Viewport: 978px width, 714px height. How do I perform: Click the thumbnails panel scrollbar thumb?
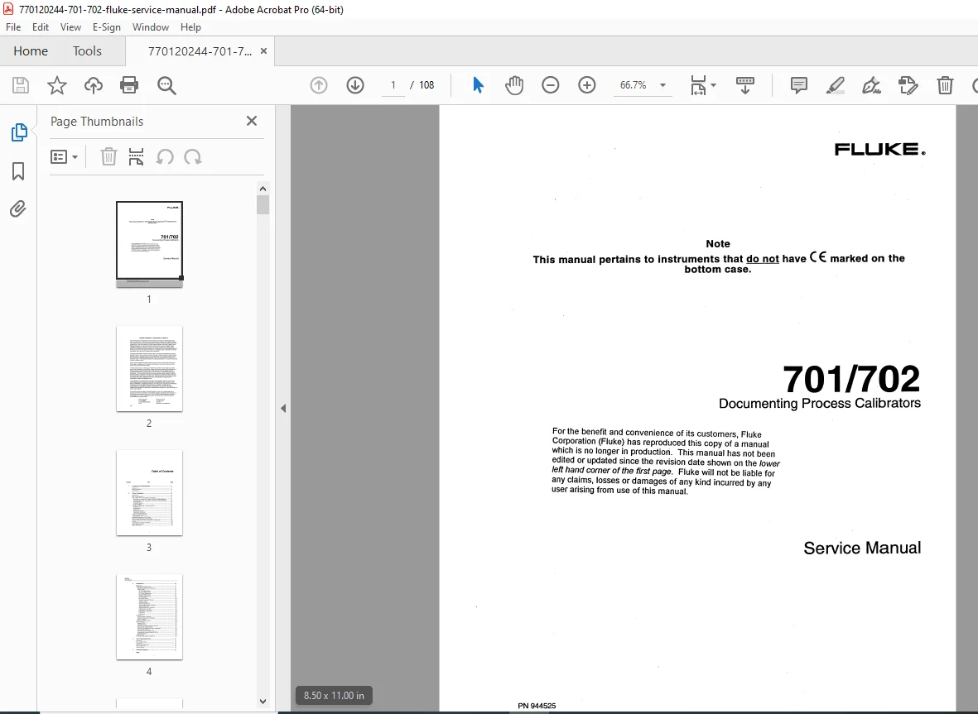[x=263, y=205]
